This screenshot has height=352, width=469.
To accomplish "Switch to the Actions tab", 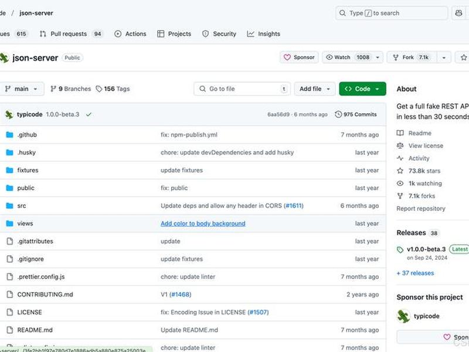I will (130, 34).
